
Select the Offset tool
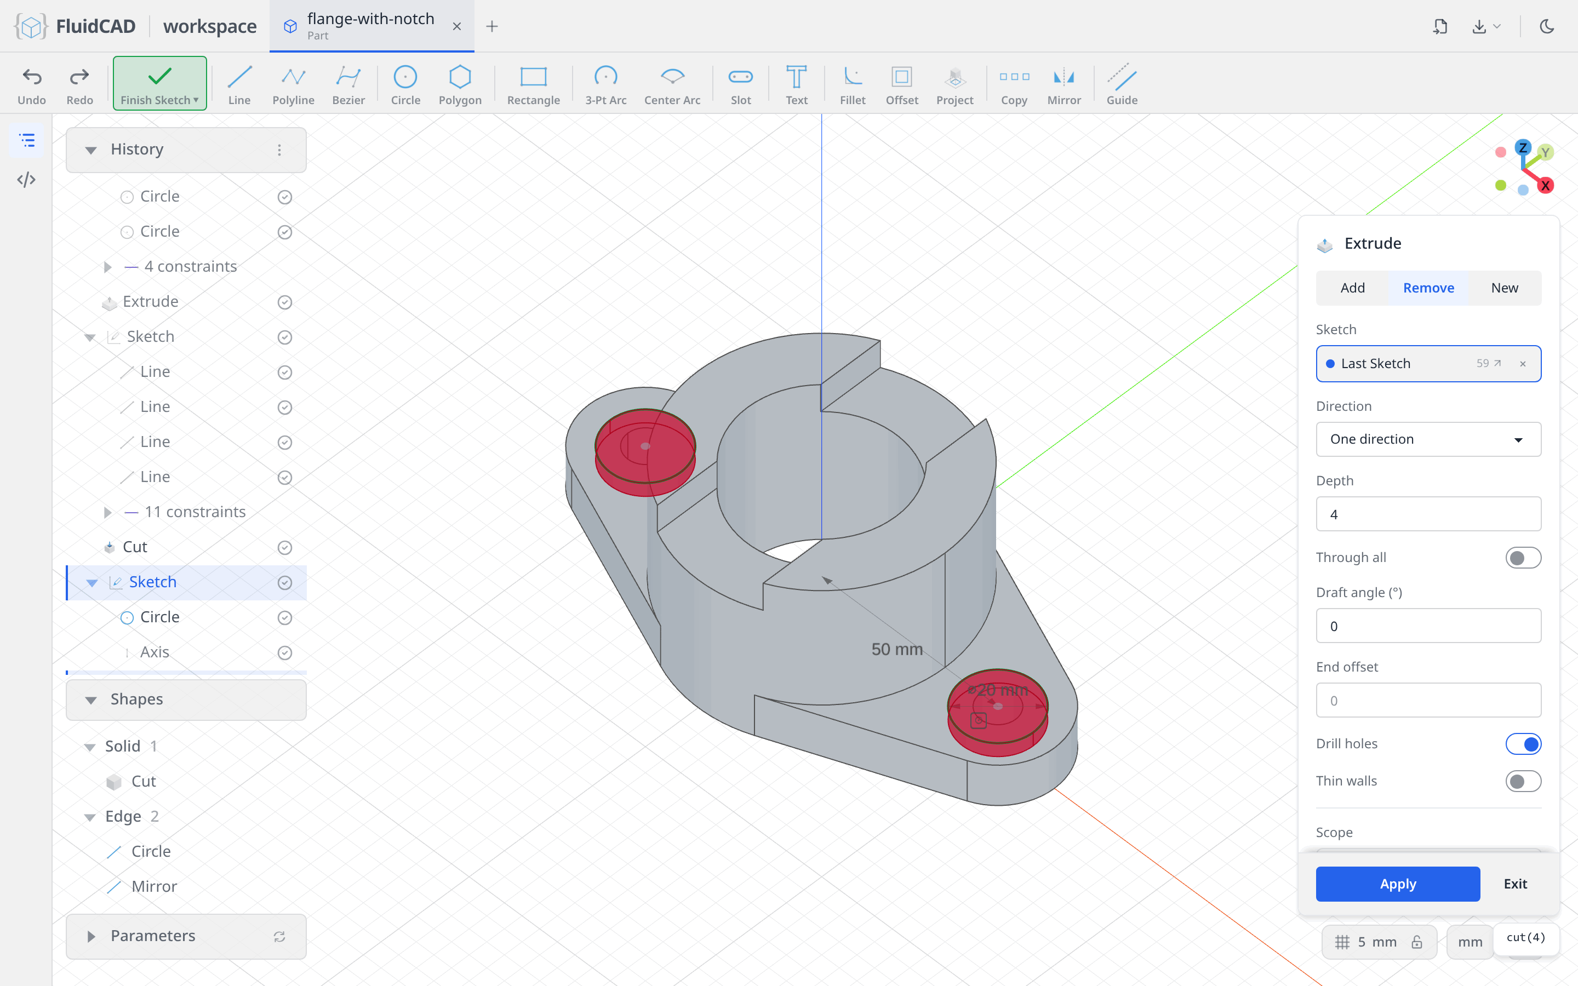point(902,85)
